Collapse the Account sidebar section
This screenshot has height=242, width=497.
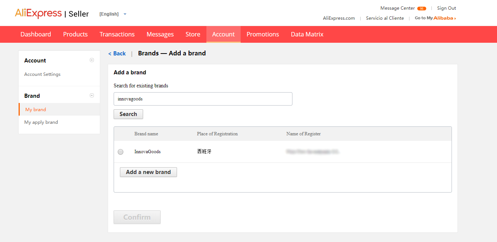(92, 60)
